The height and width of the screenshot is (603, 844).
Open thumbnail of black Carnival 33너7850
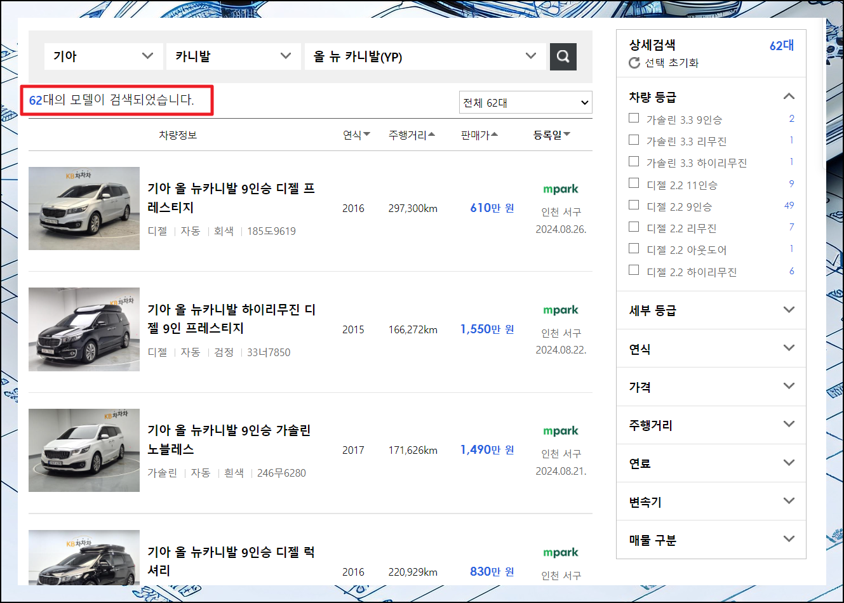tap(84, 329)
